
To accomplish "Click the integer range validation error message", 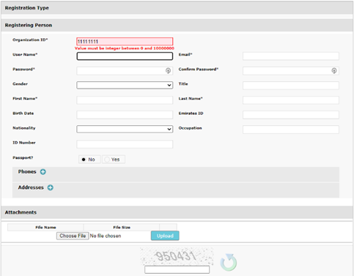I will coord(125,48).
